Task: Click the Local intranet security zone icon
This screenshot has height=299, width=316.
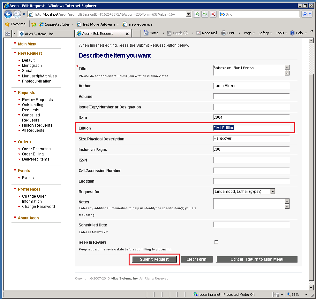Action: click(195, 294)
